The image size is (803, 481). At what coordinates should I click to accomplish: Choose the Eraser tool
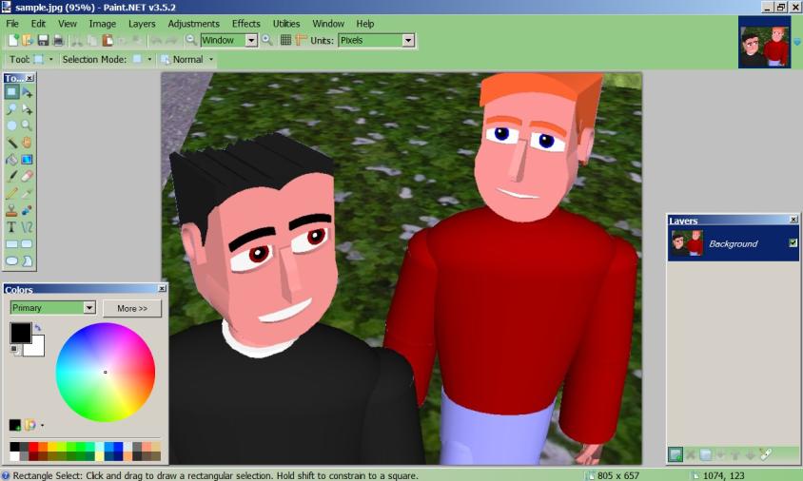point(27,176)
